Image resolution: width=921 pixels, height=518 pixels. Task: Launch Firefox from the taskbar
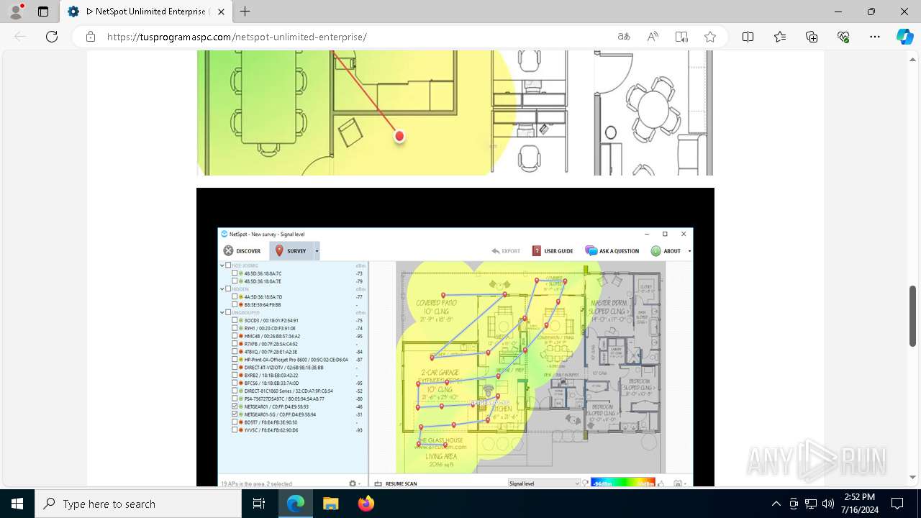click(x=366, y=504)
